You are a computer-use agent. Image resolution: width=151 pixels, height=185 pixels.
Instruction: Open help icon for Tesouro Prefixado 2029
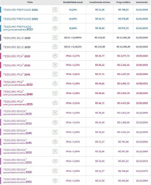[x=55, y=19]
